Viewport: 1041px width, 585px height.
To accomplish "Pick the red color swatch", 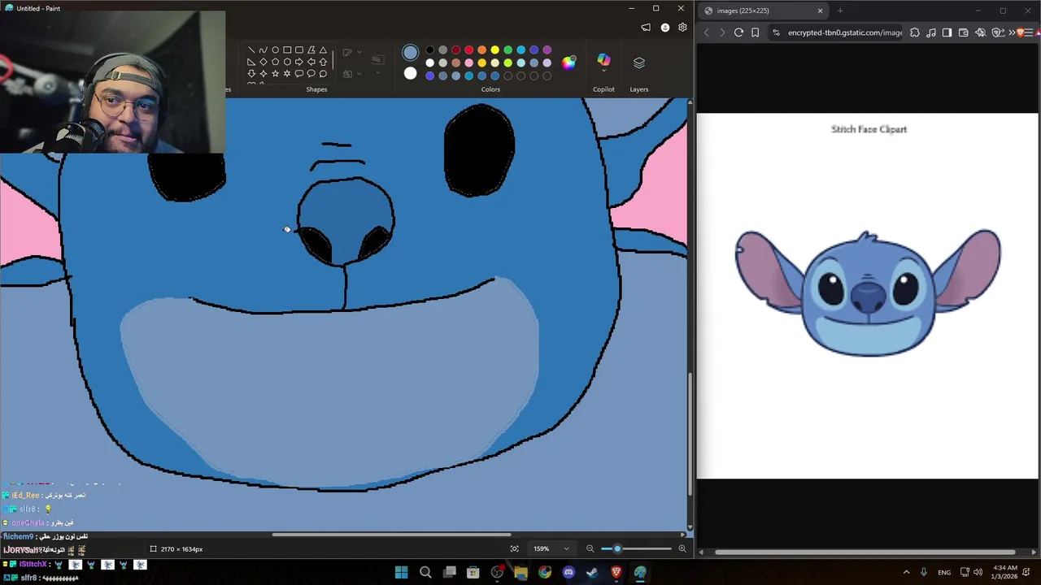I will pyautogui.click(x=468, y=50).
